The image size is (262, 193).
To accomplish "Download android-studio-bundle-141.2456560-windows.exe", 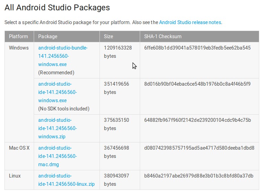I will pos(63,56).
